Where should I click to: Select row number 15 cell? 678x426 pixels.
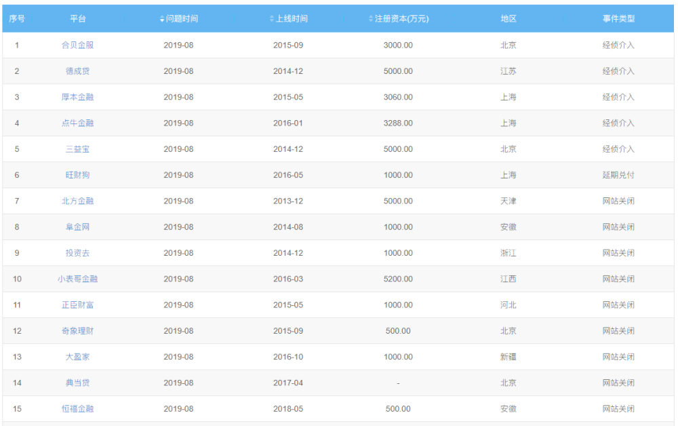click(x=17, y=408)
